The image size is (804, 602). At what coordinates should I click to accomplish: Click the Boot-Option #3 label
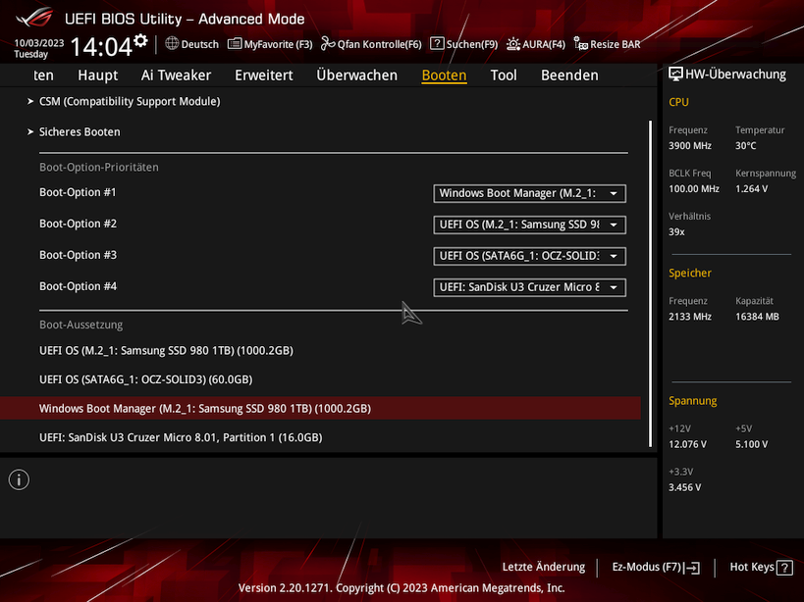[x=78, y=255]
